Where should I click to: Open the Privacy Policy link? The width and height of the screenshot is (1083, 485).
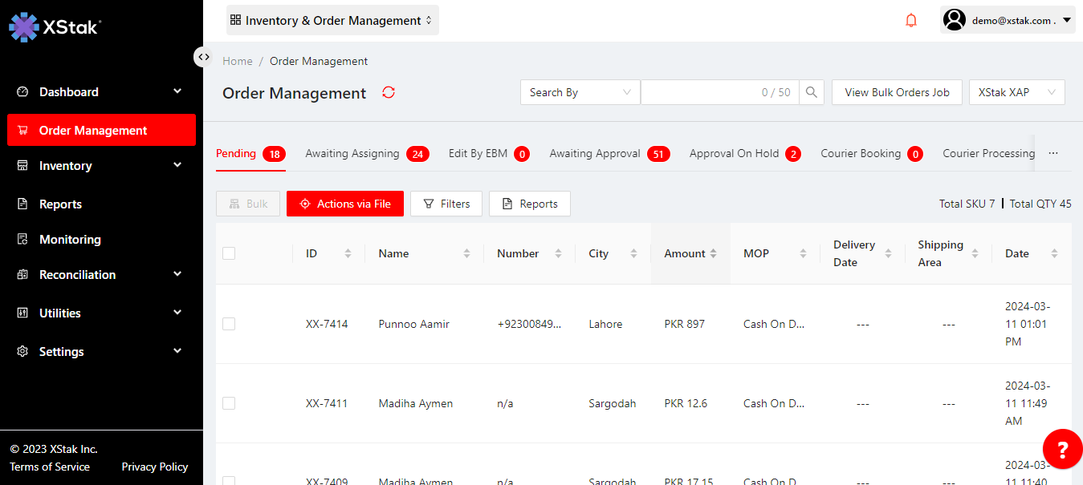click(154, 467)
